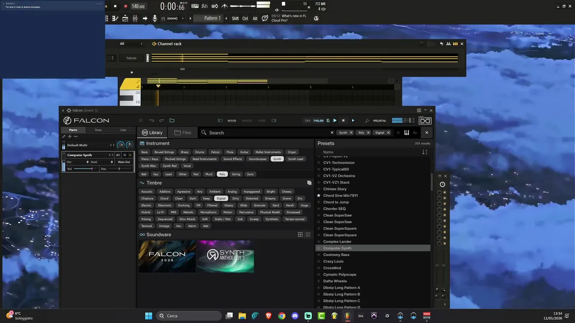The width and height of the screenshot is (575, 323).
Task: Toggle the piano keys instrument filter icon
Action: point(407,133)
